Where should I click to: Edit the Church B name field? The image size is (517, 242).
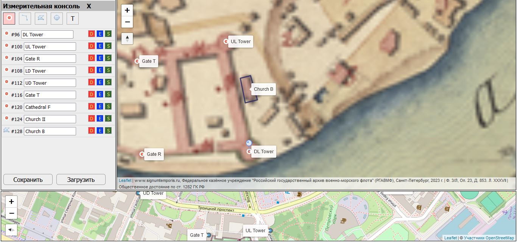click(50, 131)
